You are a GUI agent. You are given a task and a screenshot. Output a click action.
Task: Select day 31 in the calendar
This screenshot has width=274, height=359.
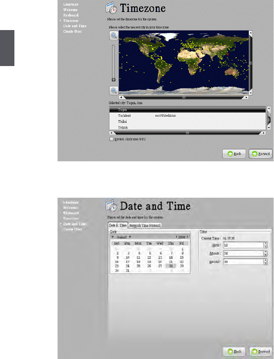pos(127,271)
